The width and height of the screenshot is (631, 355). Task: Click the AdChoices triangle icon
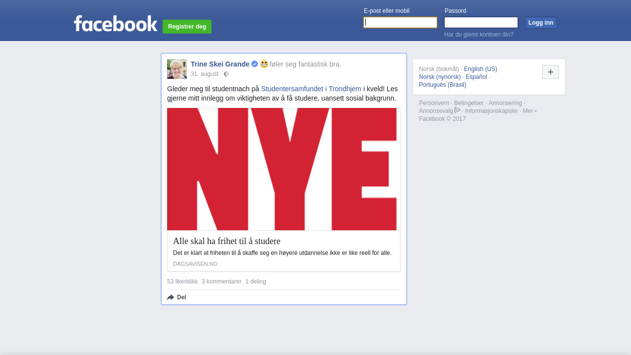pyautogui.click(x=457, y=110)
